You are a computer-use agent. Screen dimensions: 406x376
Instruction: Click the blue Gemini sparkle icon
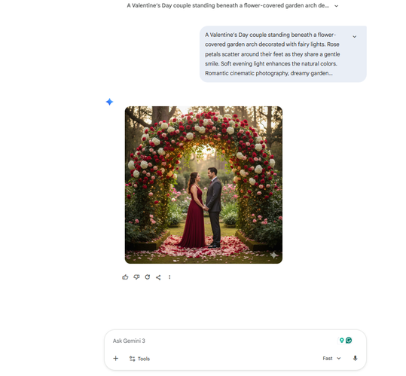tap(109, 102)
